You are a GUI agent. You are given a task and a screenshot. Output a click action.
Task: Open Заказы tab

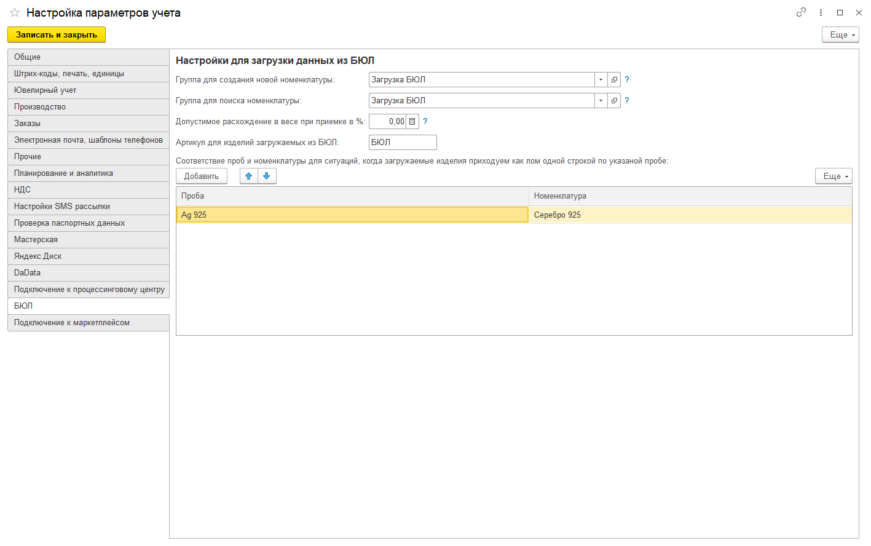pos(89,124)
